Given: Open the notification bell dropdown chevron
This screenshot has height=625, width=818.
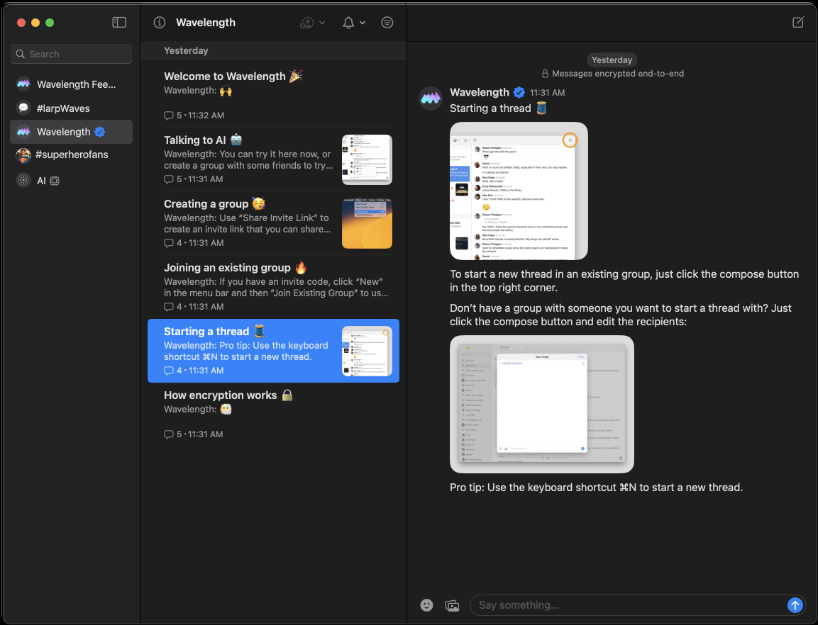Looking at the screenshot, I should coord(363,23).
